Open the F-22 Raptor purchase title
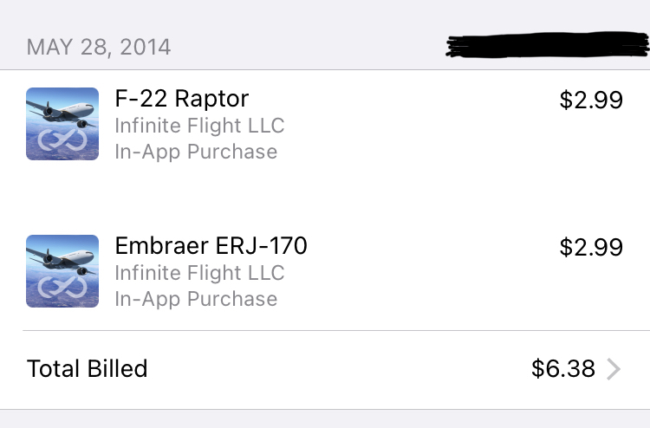This screenshot has width=650, height=428. (x=182, y=100)
